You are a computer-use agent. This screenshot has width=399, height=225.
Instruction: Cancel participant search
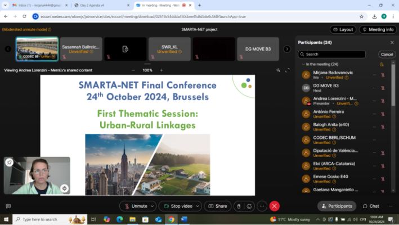pyautogui.click(x=387, y=55)
